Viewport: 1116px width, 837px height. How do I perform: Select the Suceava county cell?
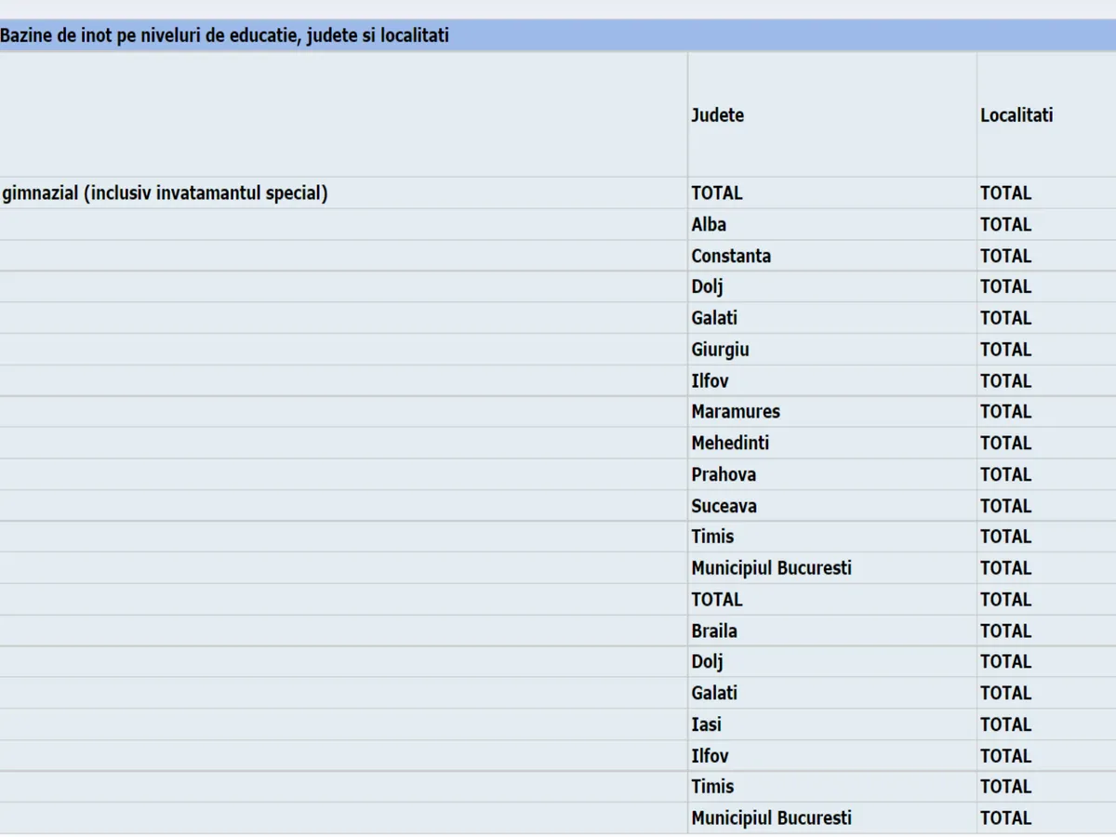724,506
